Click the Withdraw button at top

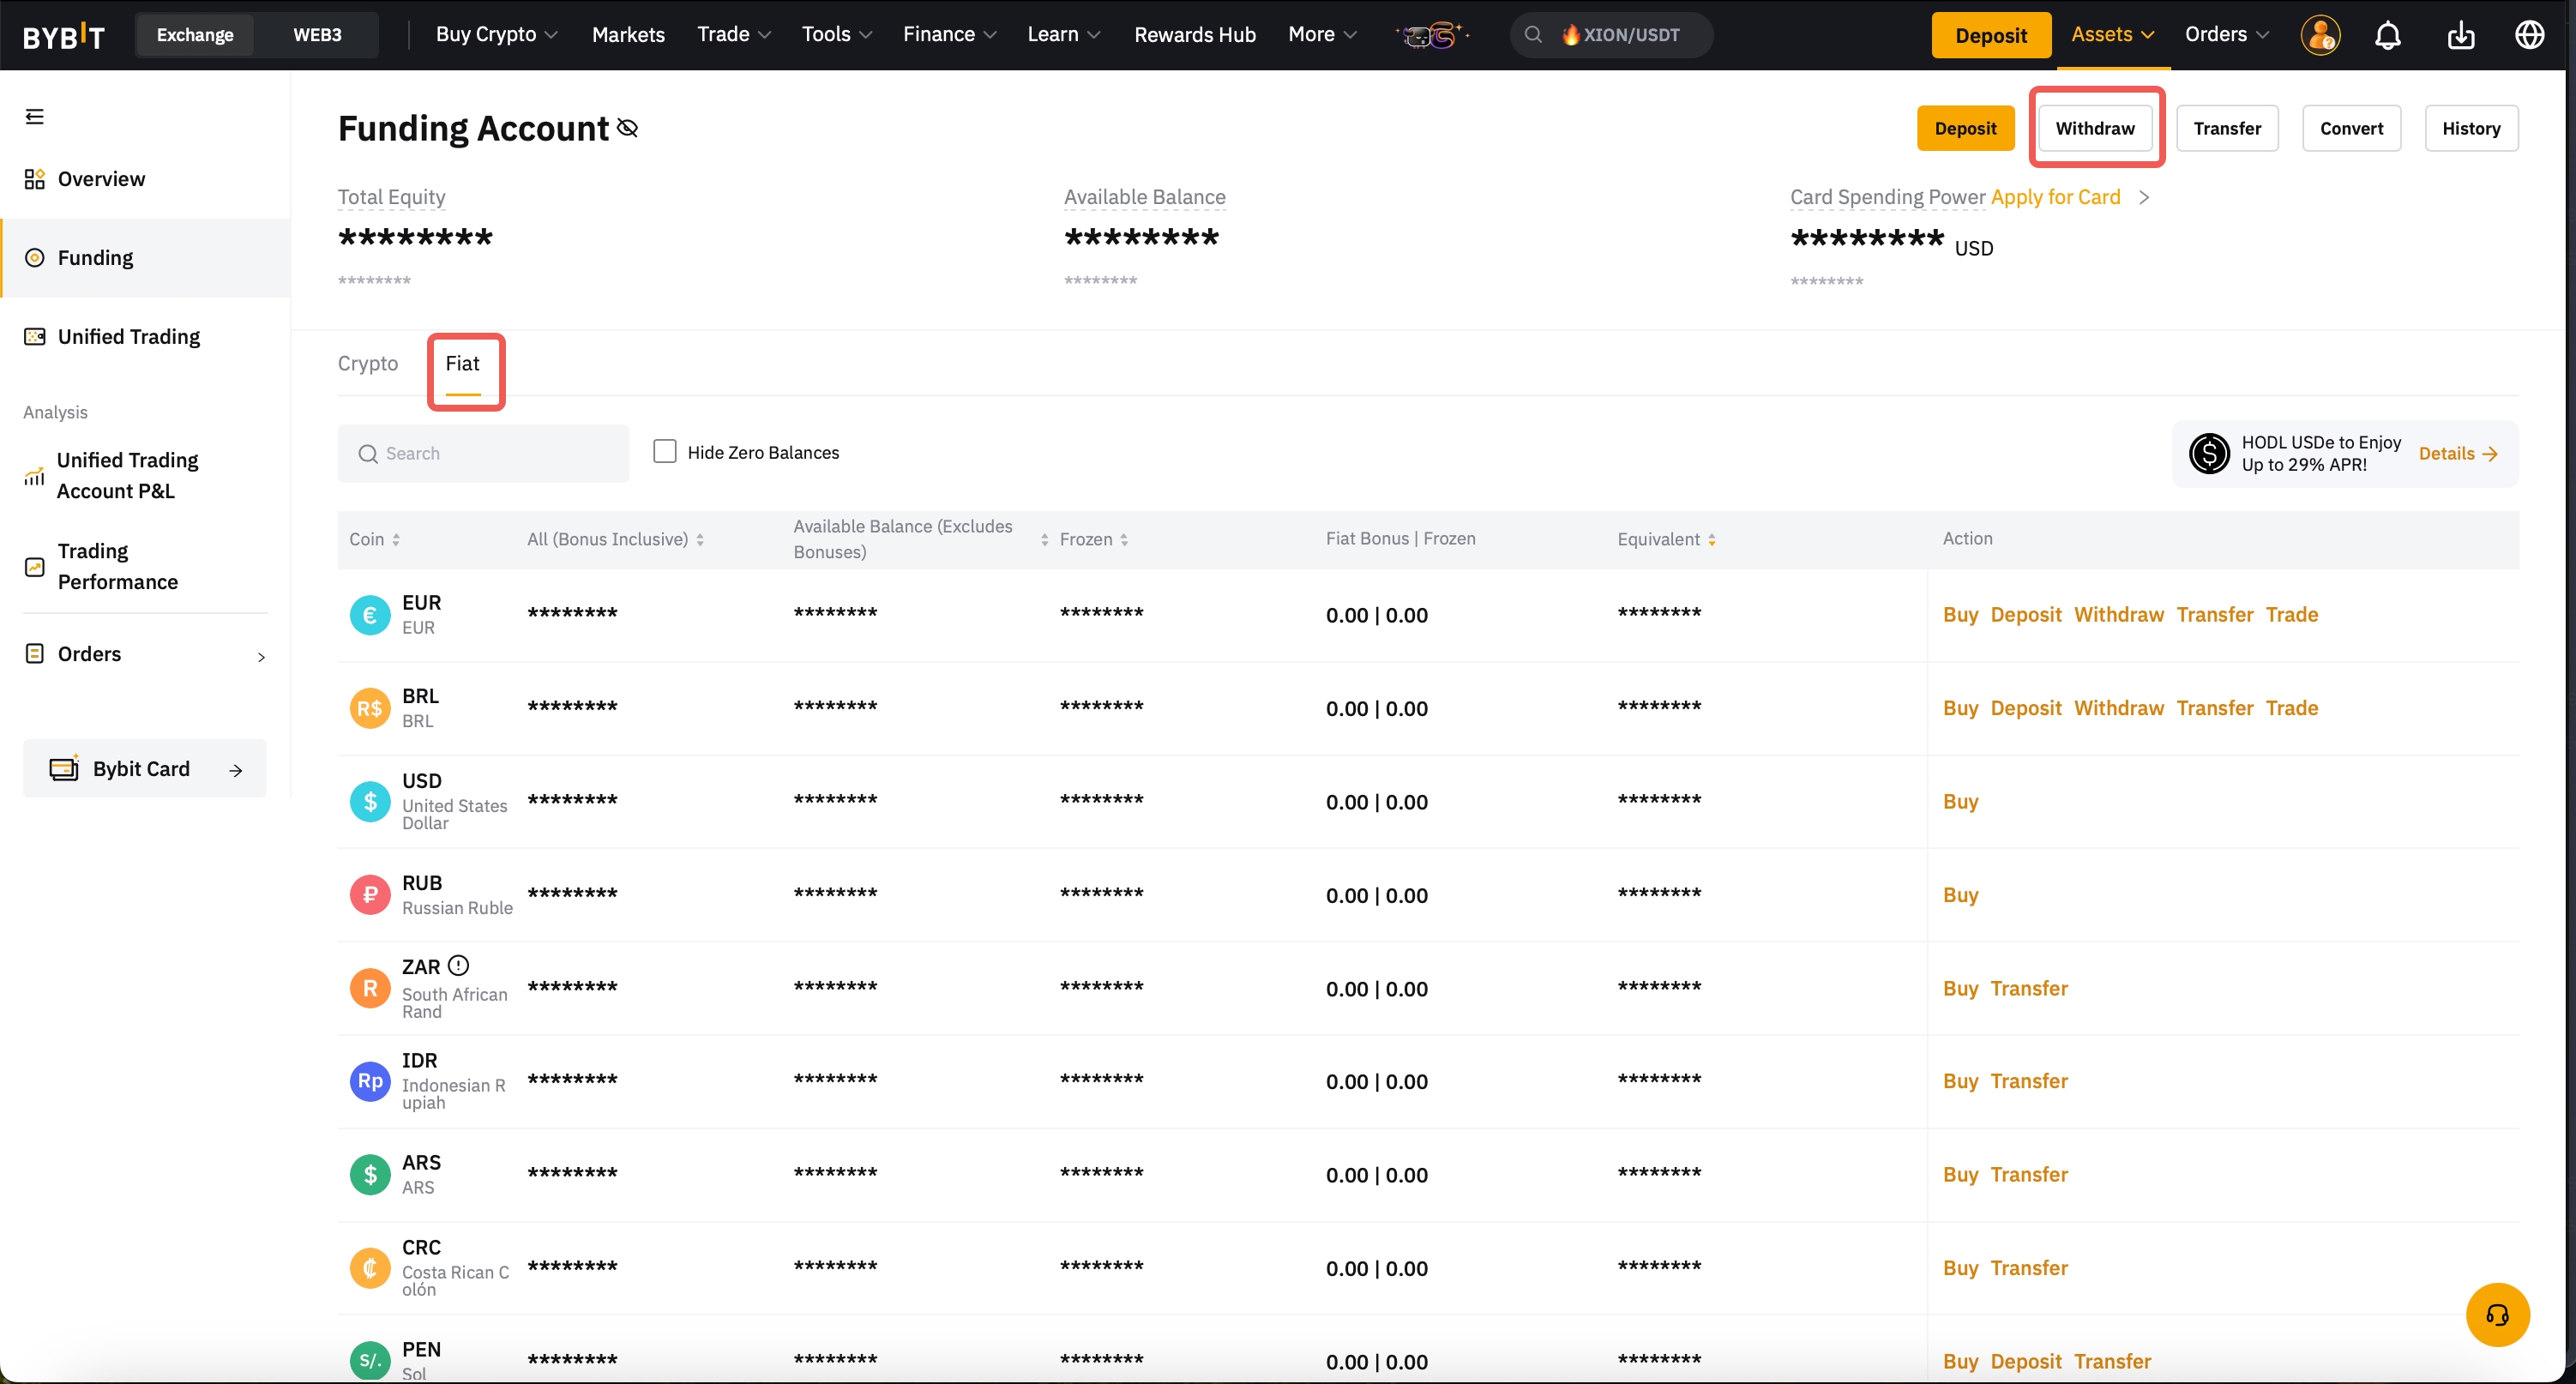click(2094, 128)
